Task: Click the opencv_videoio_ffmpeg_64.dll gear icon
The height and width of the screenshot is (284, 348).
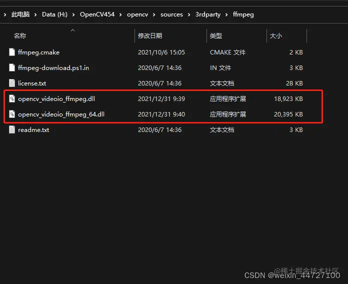Action: pyautogui.click(x=12, y=114)
